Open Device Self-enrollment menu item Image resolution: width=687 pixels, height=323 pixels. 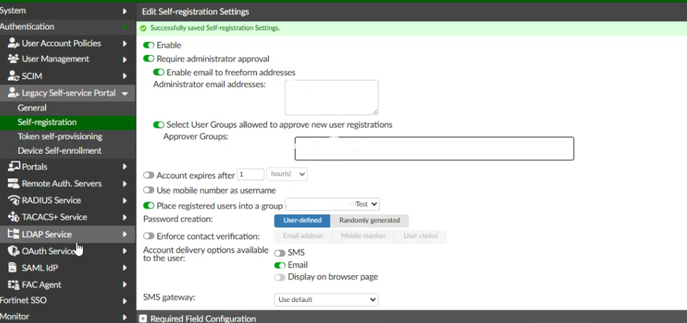[x=60, y=151]
